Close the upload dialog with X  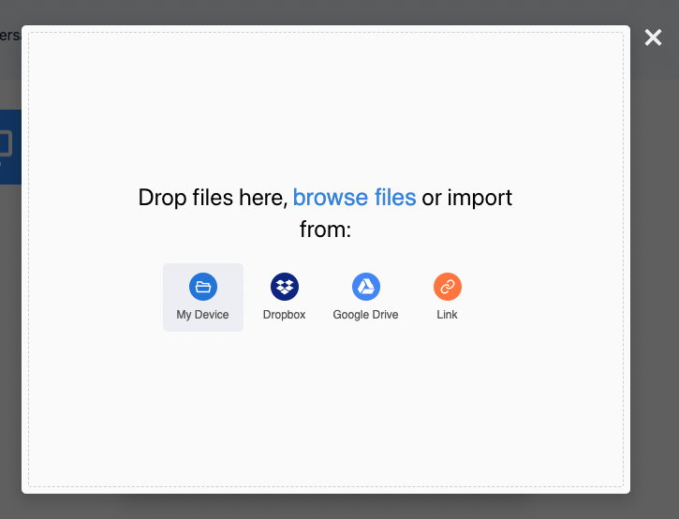pyautogui.click(x=653, y=37)
